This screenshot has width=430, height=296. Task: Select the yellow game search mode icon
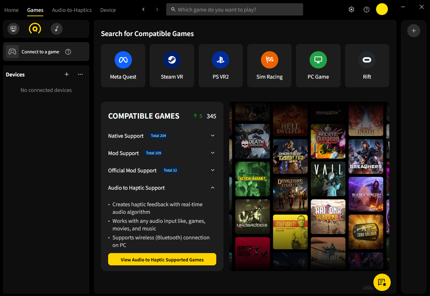point(35,29)
